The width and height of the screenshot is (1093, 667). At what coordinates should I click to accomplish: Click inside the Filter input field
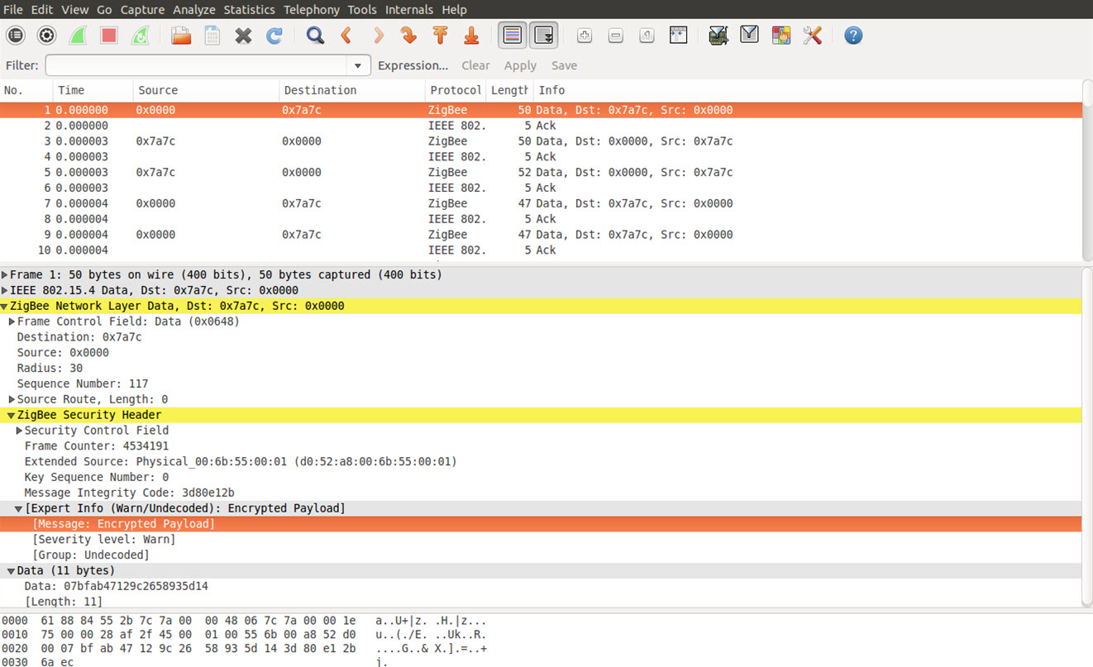(x=197, y=66)
